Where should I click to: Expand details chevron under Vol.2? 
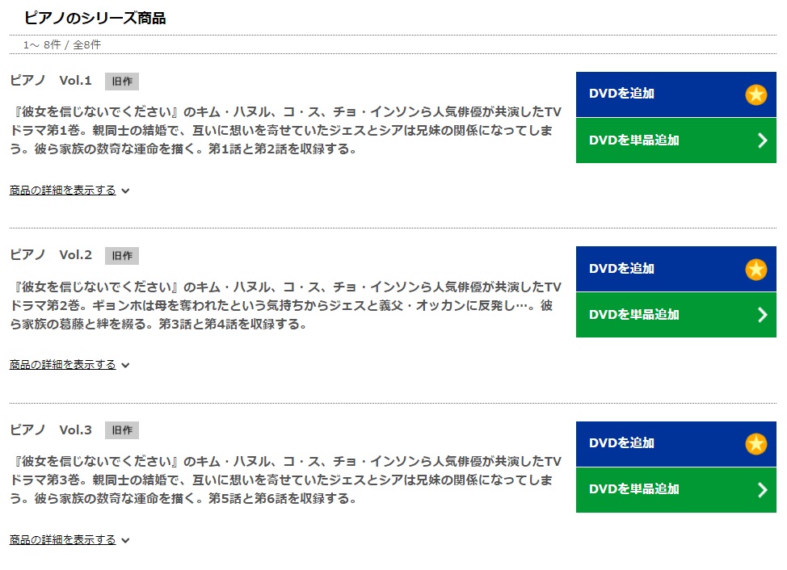[125, 365]
